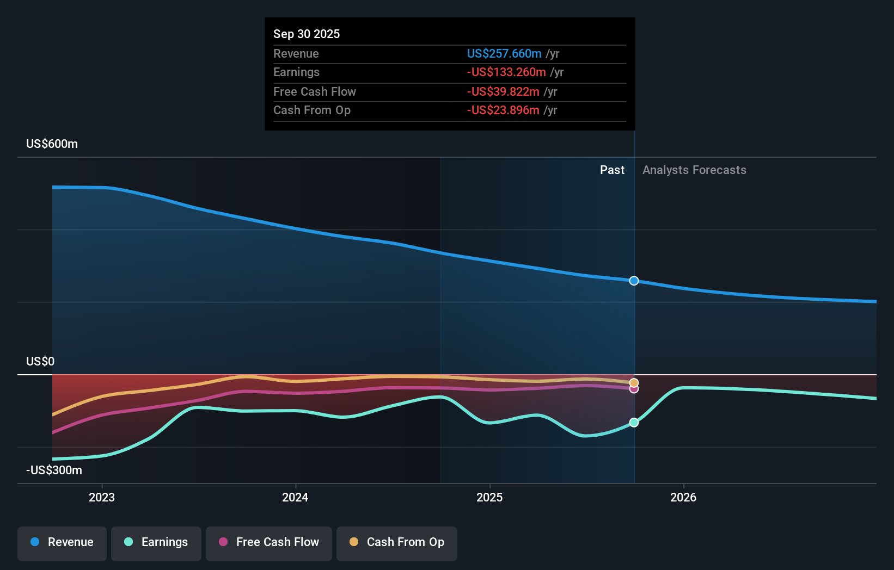Select the Revenue data point marker on the chart
Viewport: 894px width, 570px height.
coord(633,281)
